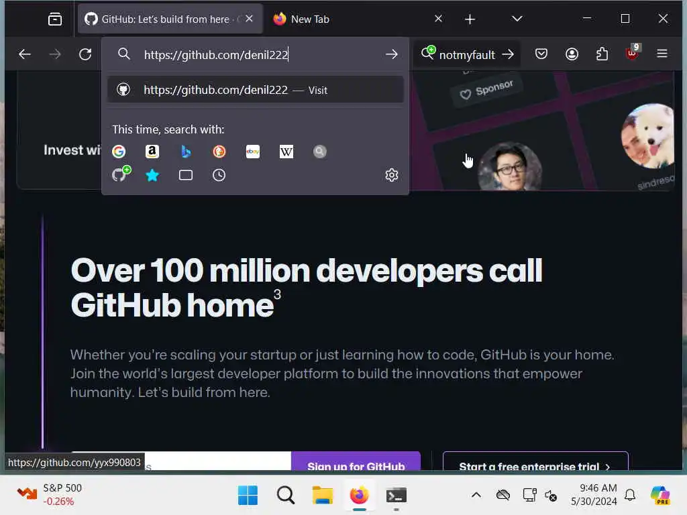
Task: Open Copilot preview icon
Action: [660, 496]
